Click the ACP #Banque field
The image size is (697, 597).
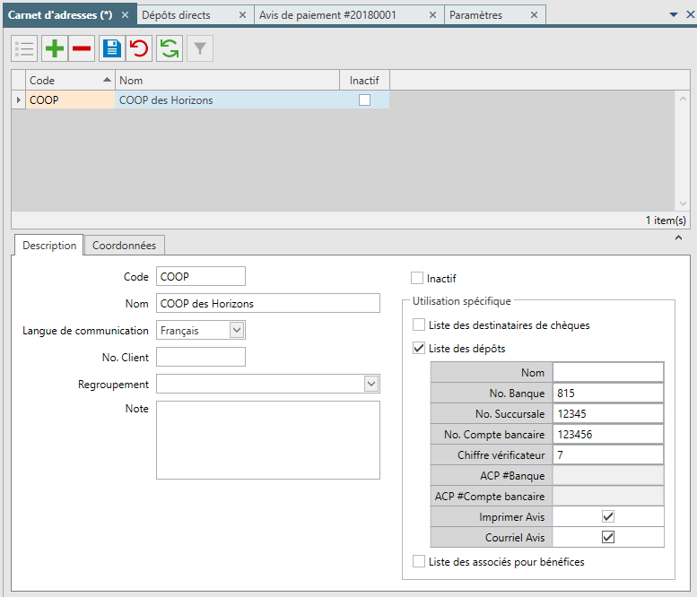(x=608, y=476)
